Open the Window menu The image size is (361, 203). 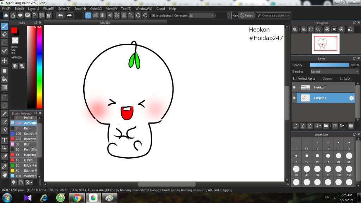(144, 9)
